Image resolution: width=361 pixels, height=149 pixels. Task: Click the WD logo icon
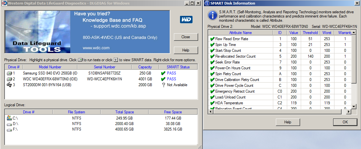coord(186,20)
